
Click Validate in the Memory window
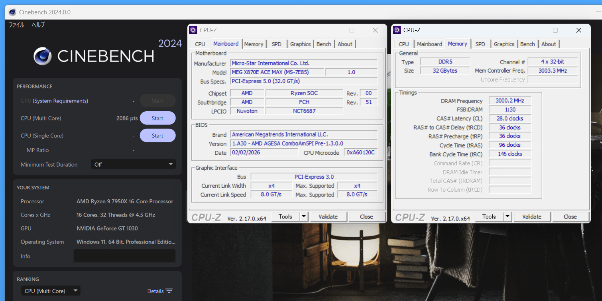(532, 216)
